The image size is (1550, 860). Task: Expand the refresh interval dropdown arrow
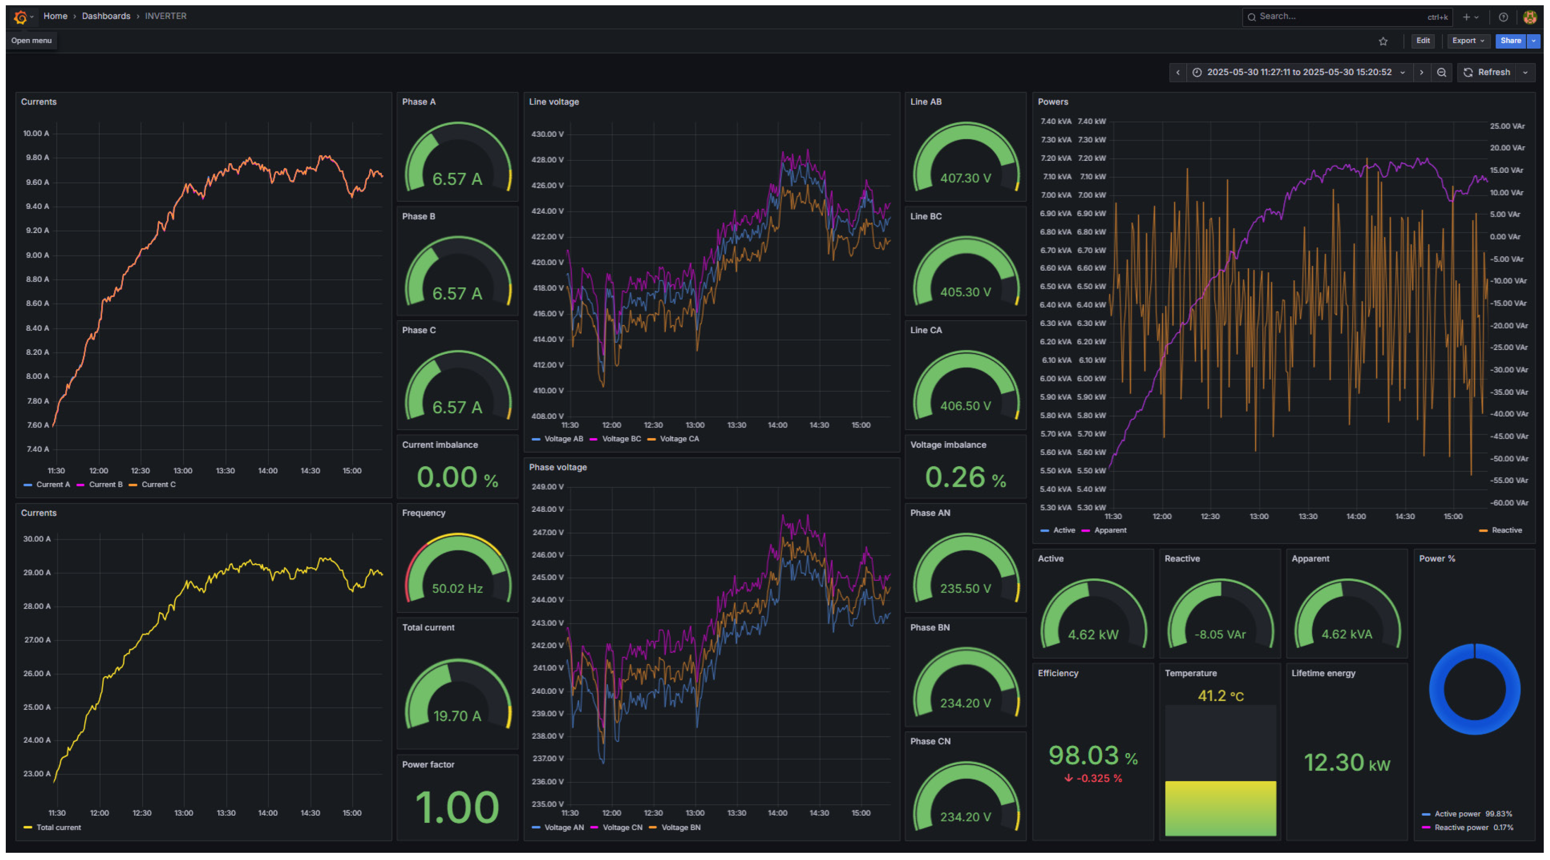(1525, 72)
